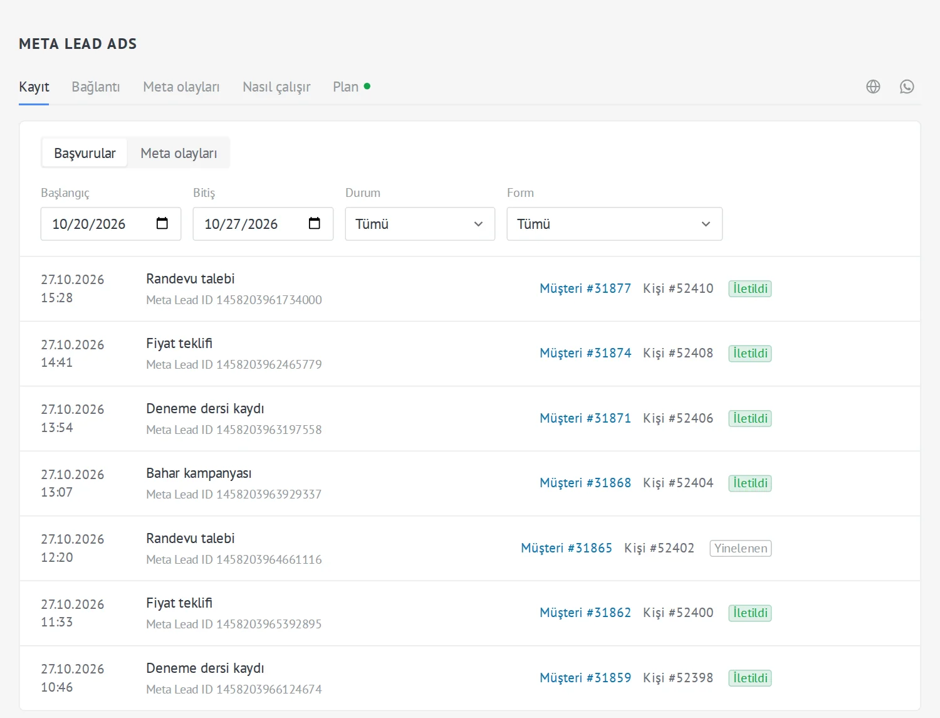Open the Başlangıç date calendar picker icon
Screen dimensions: 940x718
(162, 223)
